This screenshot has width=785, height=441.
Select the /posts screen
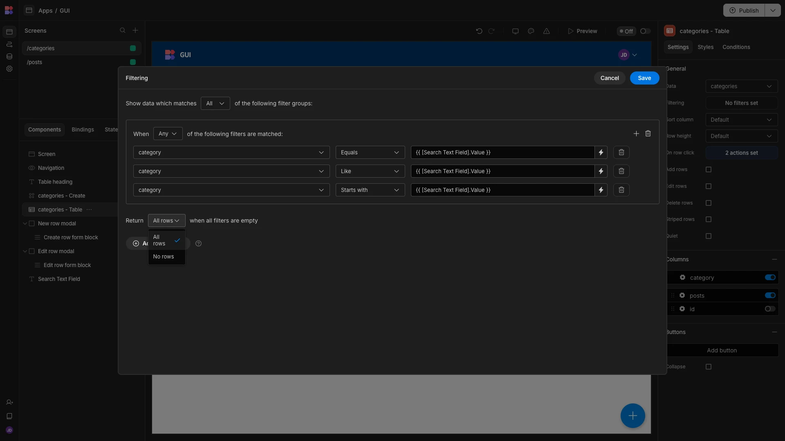point(81,62)
